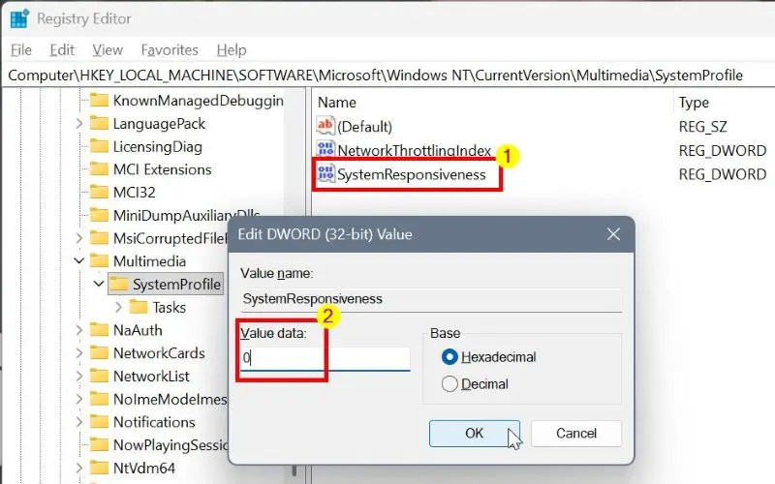Click the MiniDumpAuxiliaryDlls folder icon
Image resolution: width=775 pixels, height=484 pixels.
click(x=99, y=215)
